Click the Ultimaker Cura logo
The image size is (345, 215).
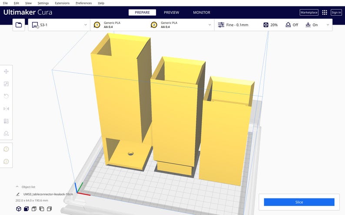tap(28, 12)
